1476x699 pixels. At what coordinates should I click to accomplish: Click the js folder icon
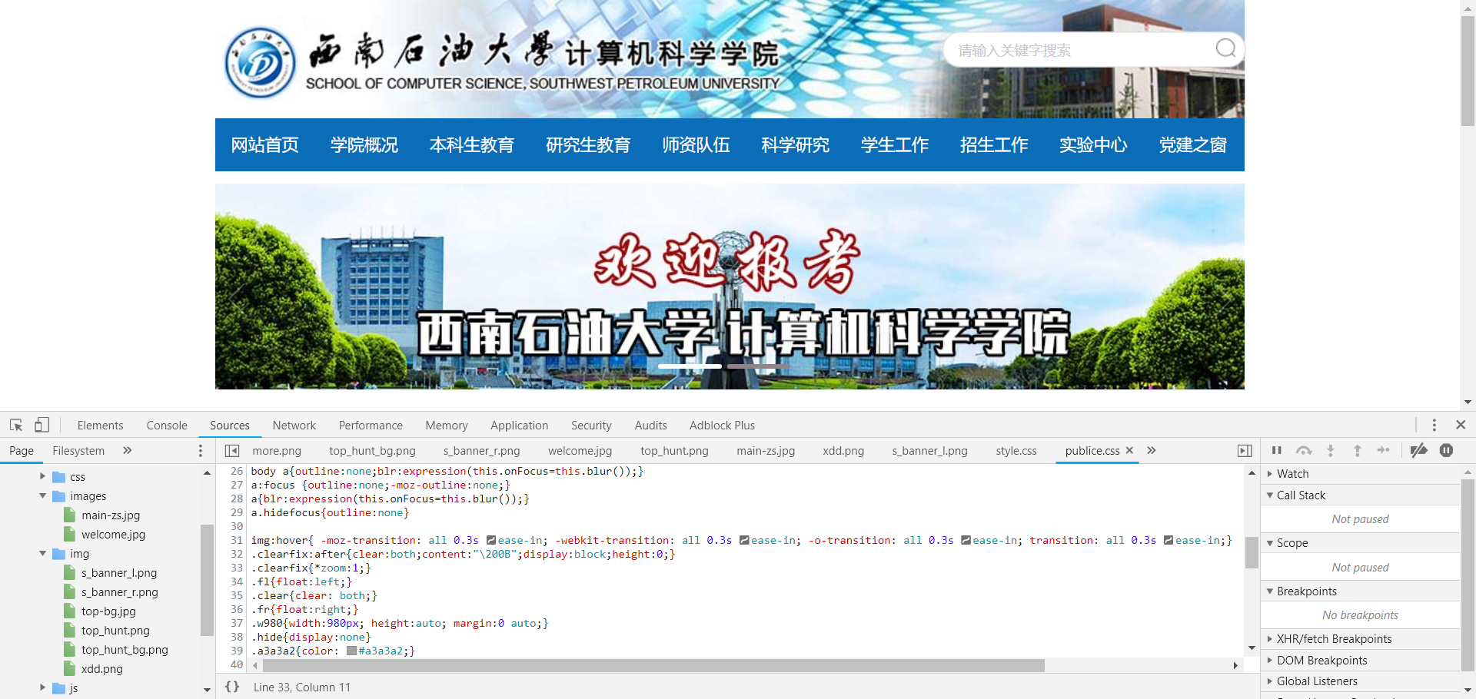(x=59, y=688)
